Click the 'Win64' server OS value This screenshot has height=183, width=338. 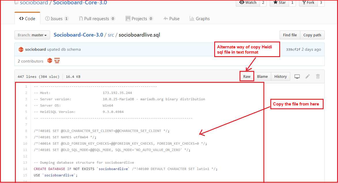point(108,105)
